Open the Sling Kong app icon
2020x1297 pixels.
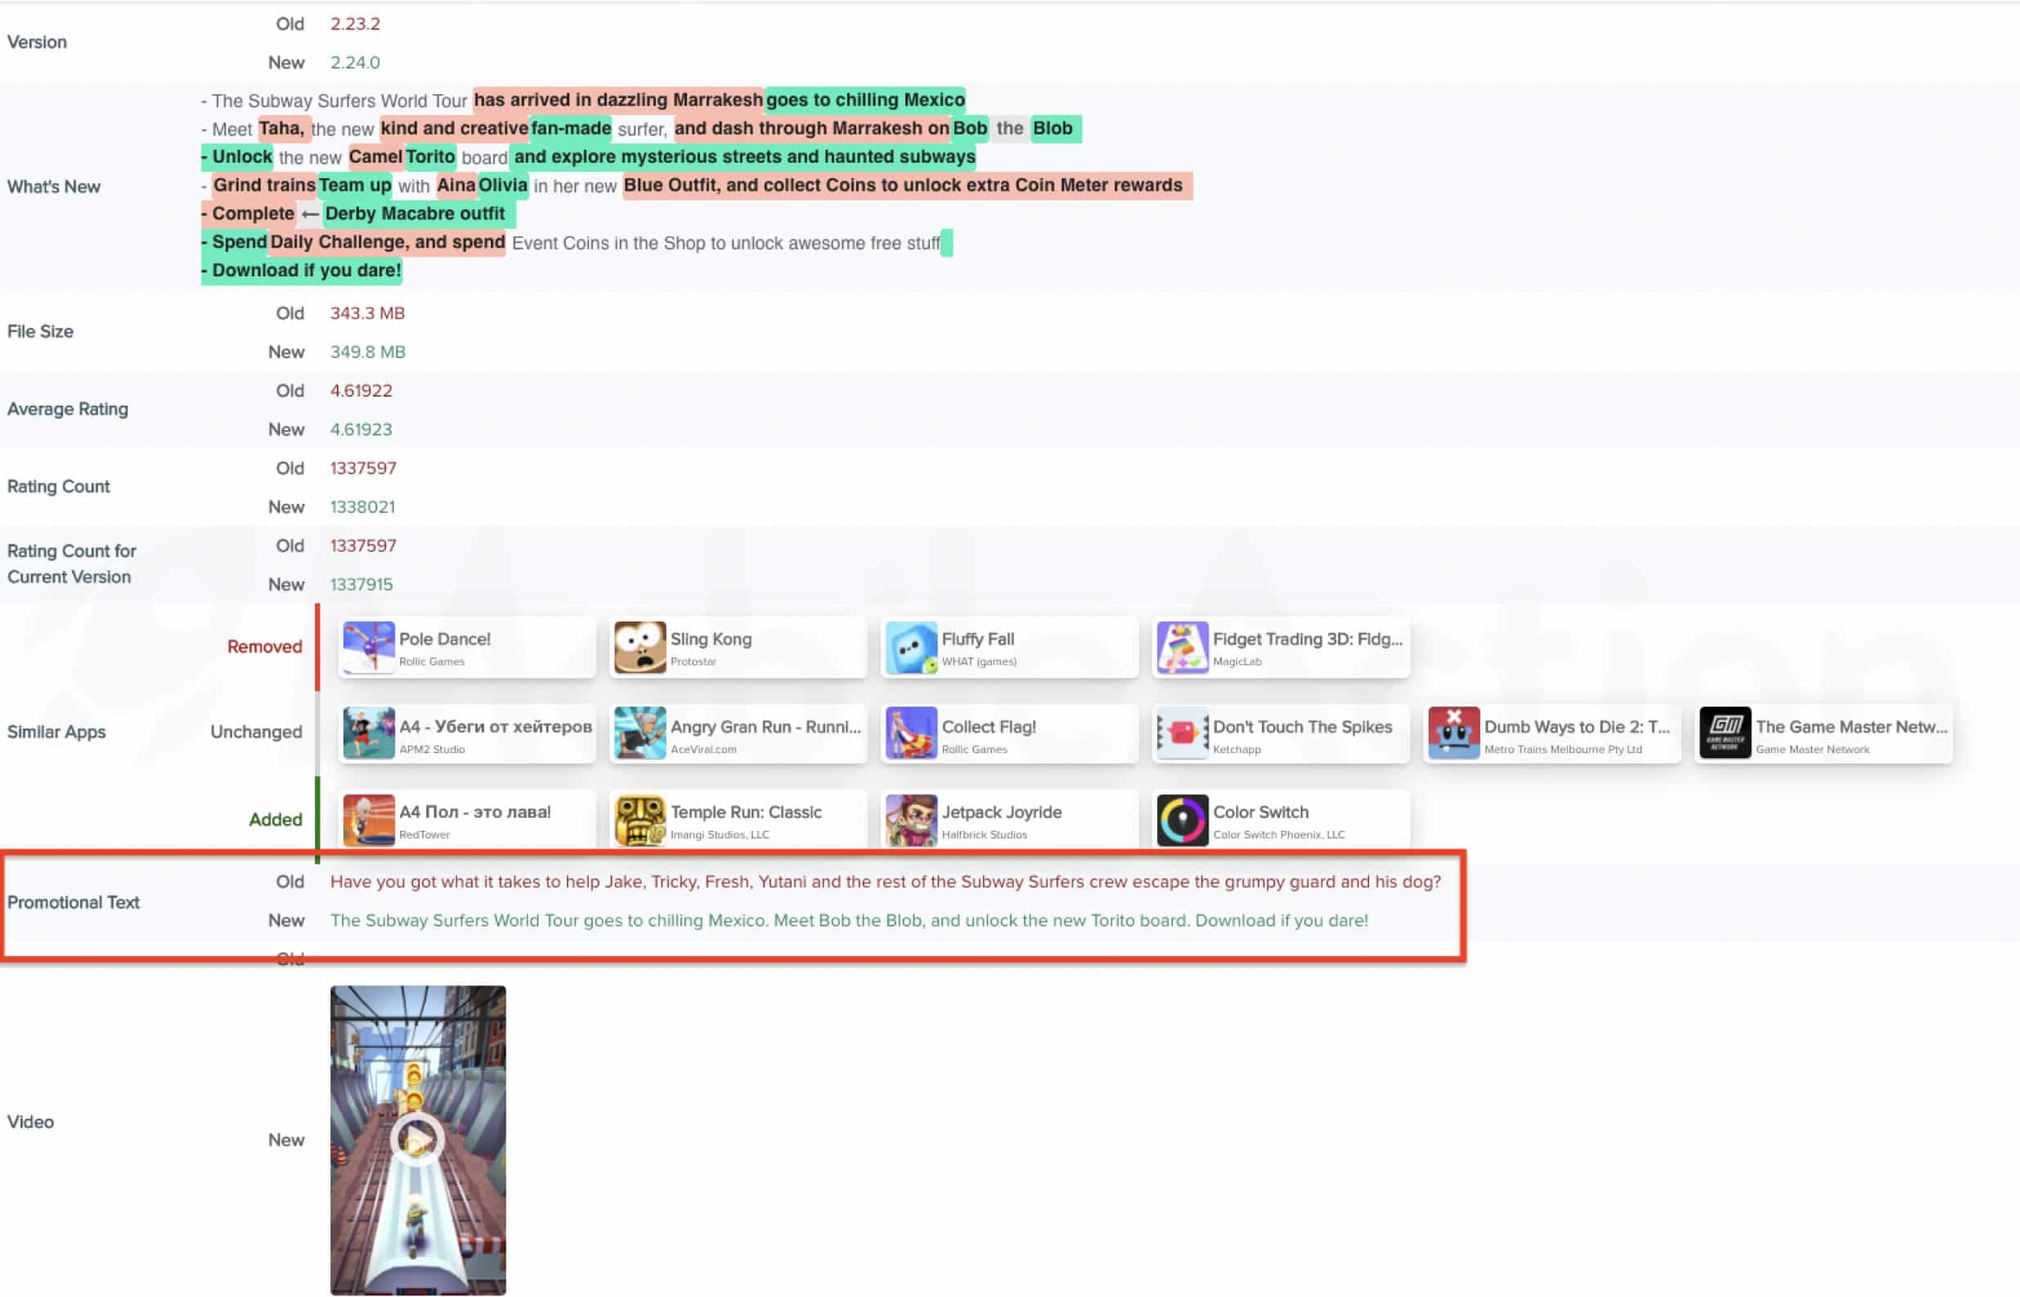click(640, 648)
